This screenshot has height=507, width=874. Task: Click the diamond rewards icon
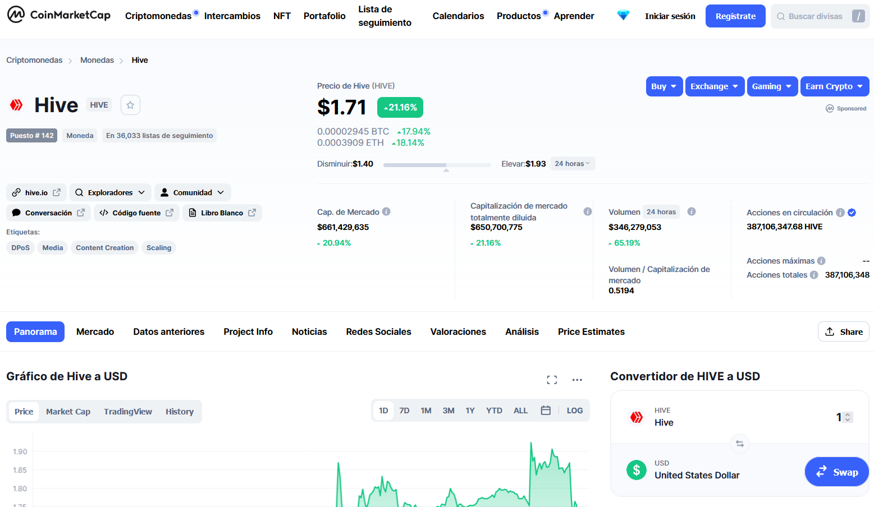(x=623, y=16)
